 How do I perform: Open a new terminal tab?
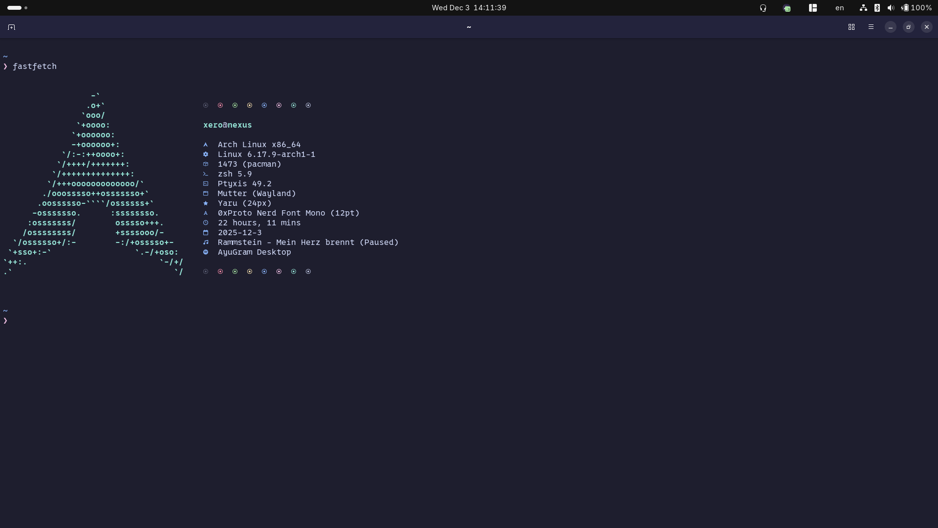[11, 27]
